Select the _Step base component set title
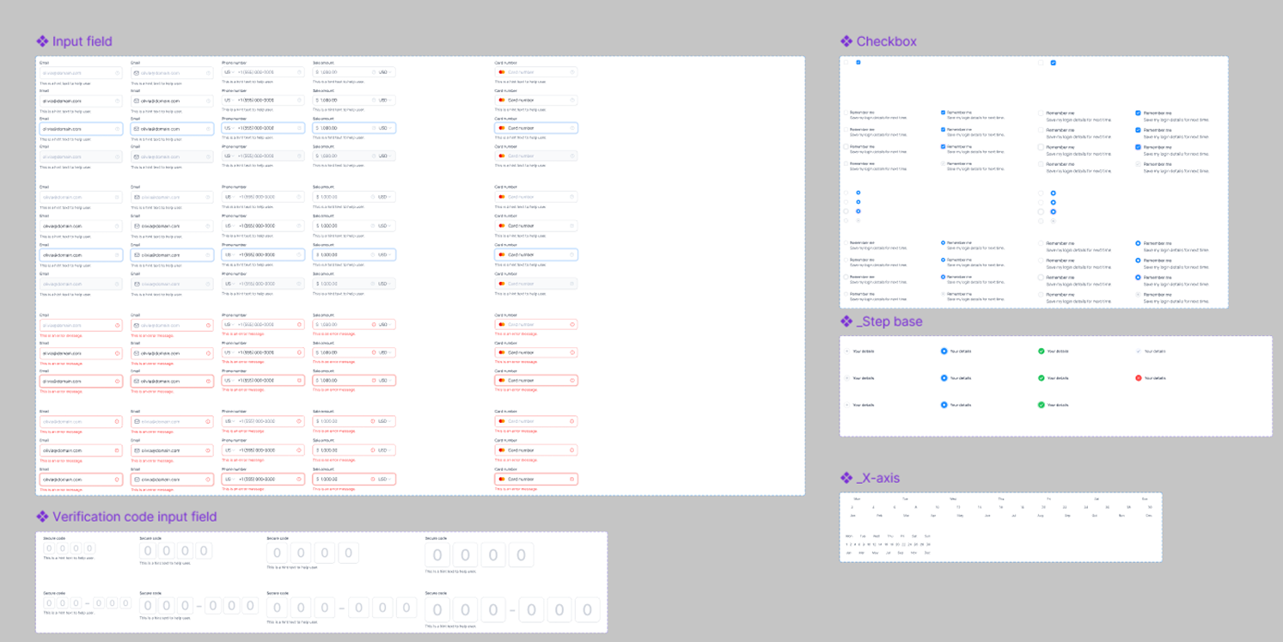This screenshot has width=1283, height=642. click(x=889, y=321)
